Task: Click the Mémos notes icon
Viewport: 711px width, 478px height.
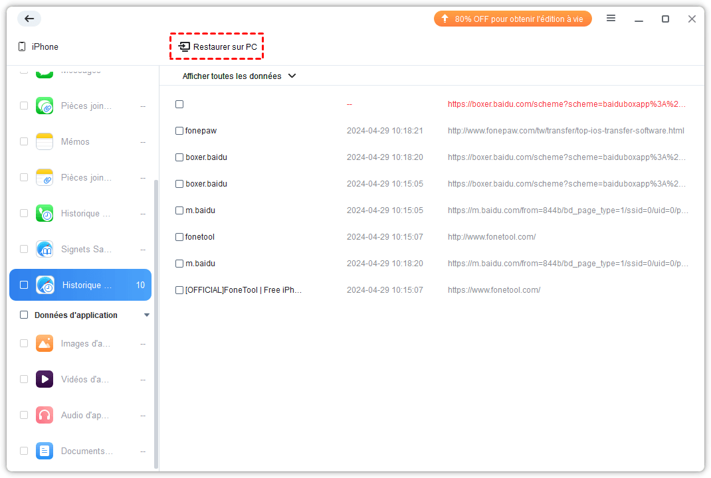Action: pyautogui.click(x=45, y=141)
